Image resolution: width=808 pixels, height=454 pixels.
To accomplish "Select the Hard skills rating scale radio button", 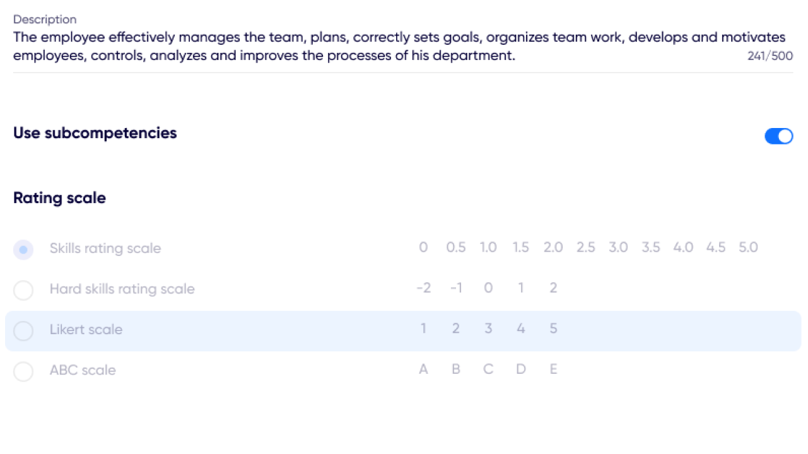I will 23,290.
